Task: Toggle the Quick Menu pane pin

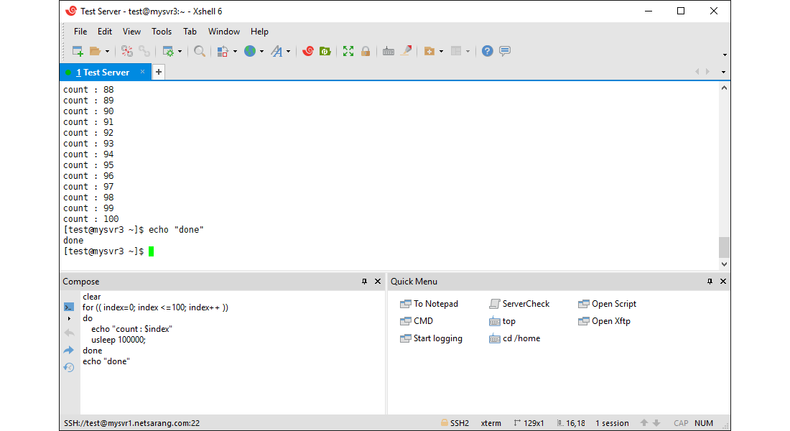Action: pyautogui.click(x=710, y=282)
